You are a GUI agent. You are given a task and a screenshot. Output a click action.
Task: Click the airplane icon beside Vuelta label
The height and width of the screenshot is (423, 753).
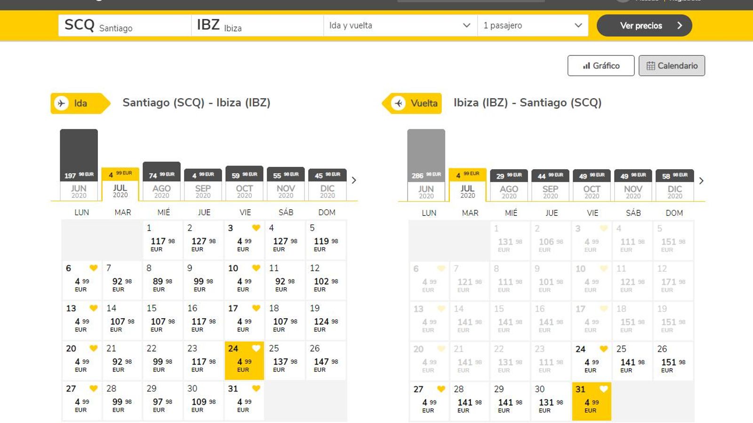(x=399, y=103)
